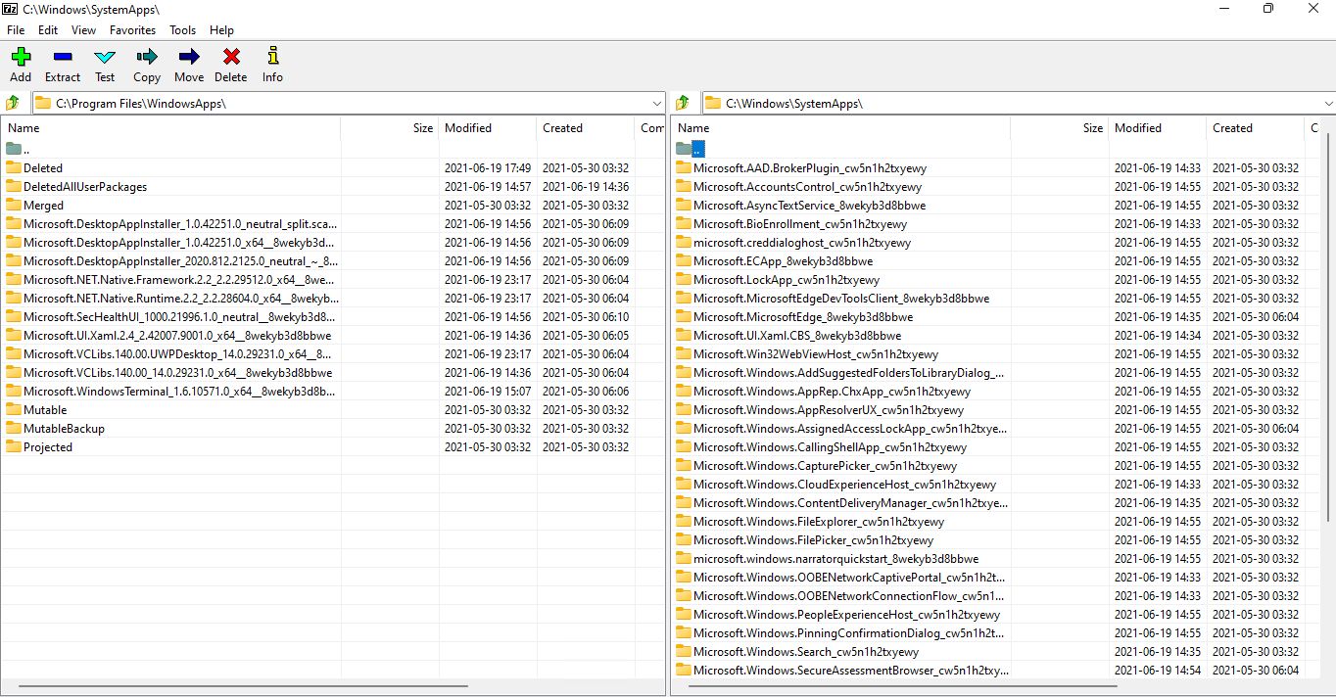Image resolution: width=1336 pixels, height=697 pixels.
Task: Click Microsoft.ECApp folder icon
Action: click(x=684, y=260)
